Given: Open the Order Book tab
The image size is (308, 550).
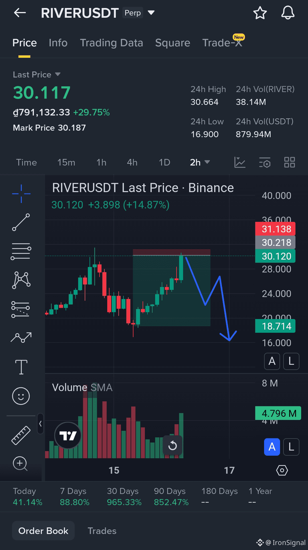Looking at the screenshot, I should 43,531.
